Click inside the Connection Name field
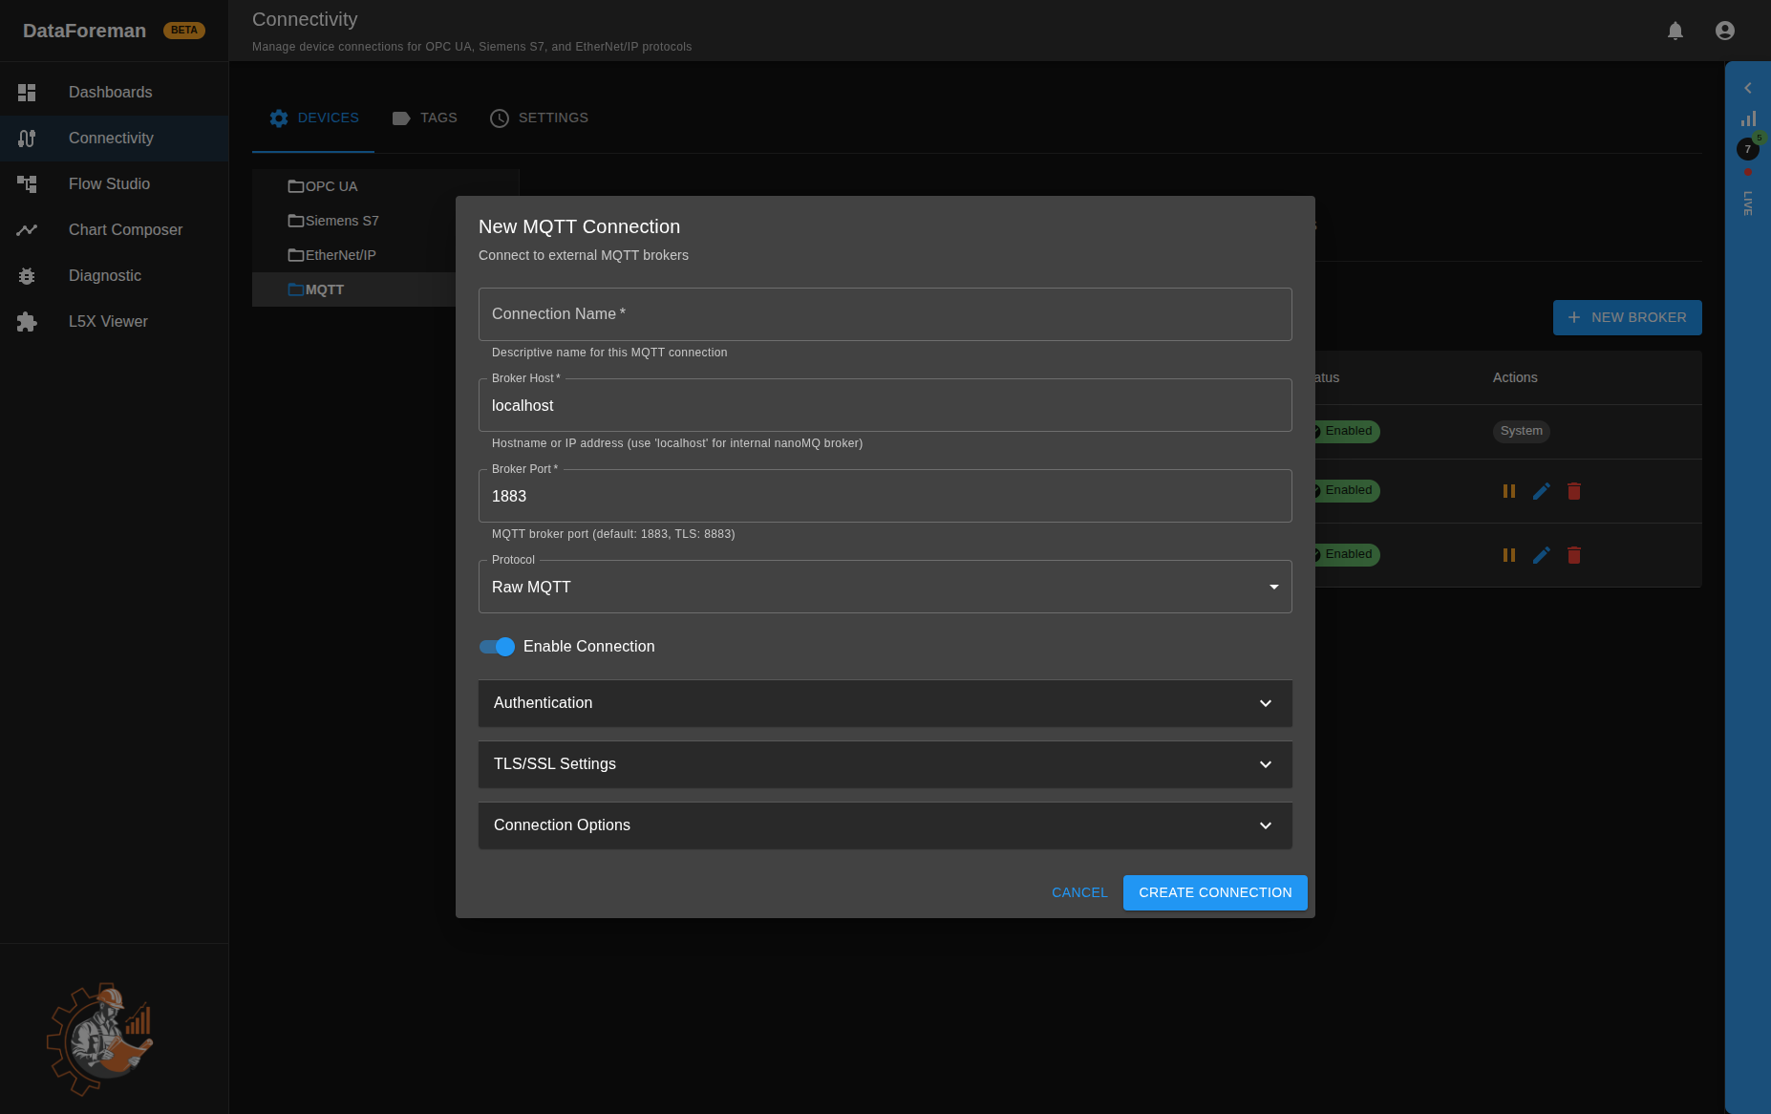 pyautogui.click(x=885, y=313)
